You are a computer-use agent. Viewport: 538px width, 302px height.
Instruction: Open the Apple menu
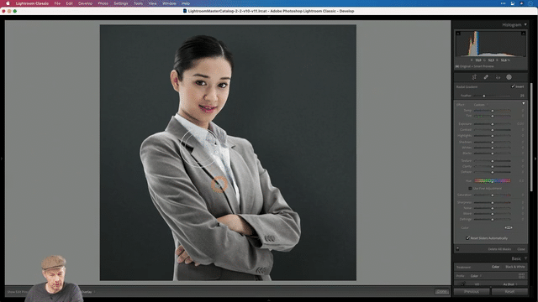click(8, 3)
